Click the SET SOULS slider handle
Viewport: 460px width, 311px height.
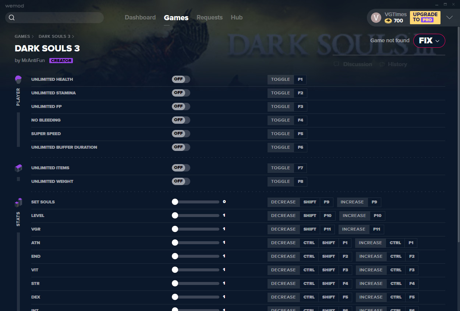[x=175, y=202]
